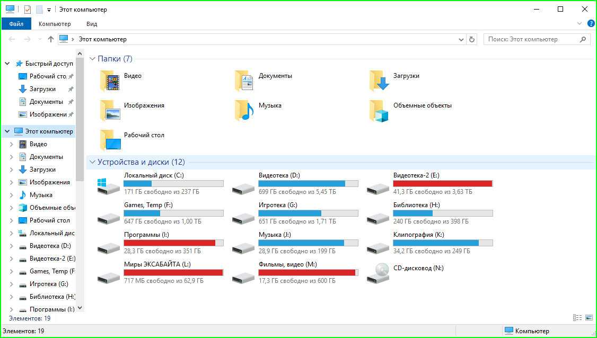
Task: Open the Объемные объекты folder icon
Action: tap(379, 110)
